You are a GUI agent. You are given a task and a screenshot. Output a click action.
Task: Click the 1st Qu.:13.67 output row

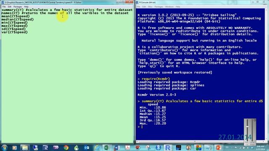[x=153, y=111]
